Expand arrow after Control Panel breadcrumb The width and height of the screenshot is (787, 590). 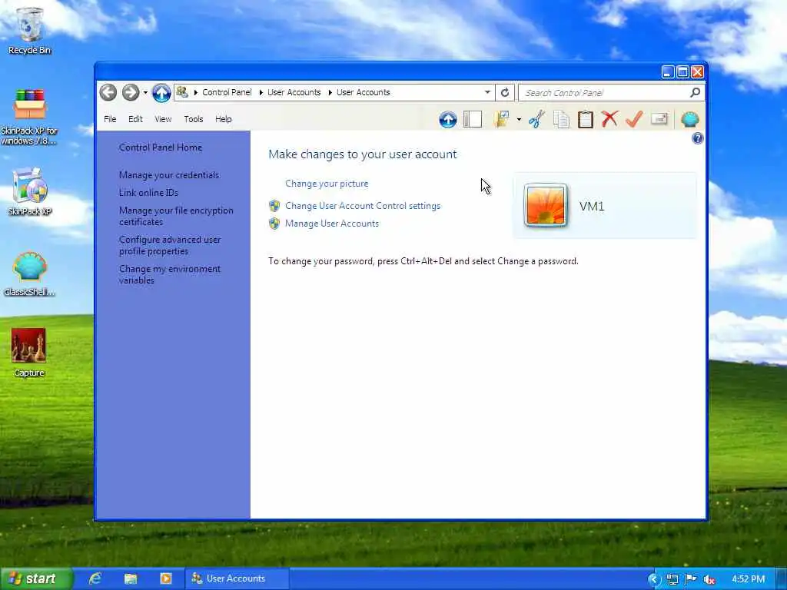coord(261,92)
